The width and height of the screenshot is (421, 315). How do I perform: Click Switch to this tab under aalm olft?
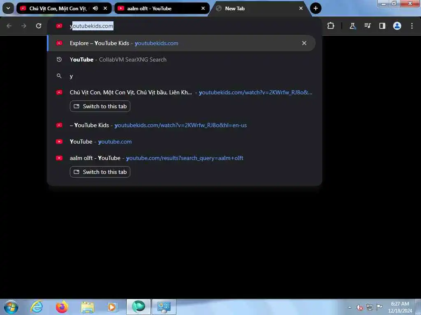[100, 172]
